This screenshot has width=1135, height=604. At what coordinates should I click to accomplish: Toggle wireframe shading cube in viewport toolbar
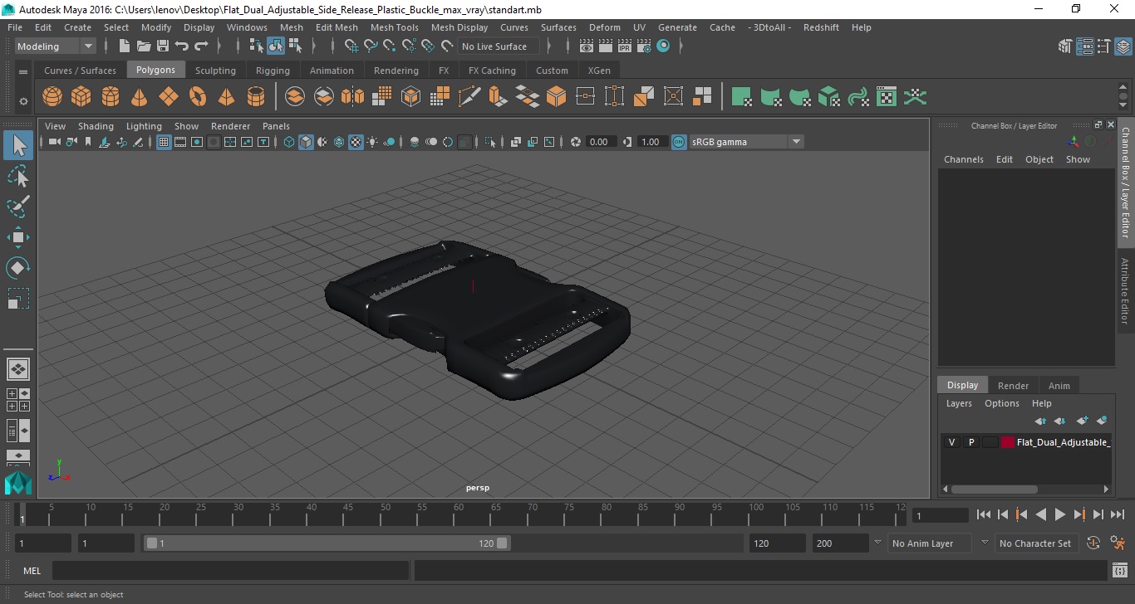(x=289, y=142)
